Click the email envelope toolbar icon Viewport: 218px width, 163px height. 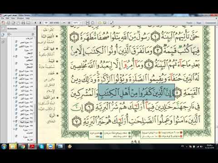[x=28, y=23]
